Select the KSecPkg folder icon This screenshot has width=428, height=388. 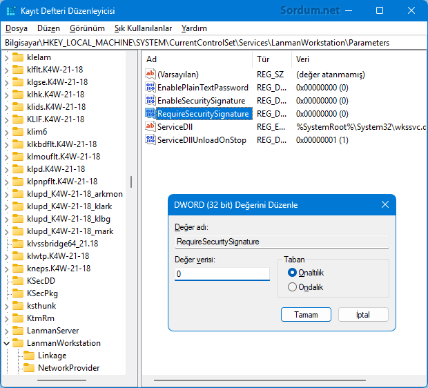18,293
